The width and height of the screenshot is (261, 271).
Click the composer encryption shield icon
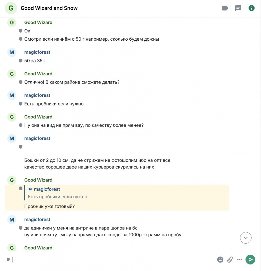tap(8, 259)
